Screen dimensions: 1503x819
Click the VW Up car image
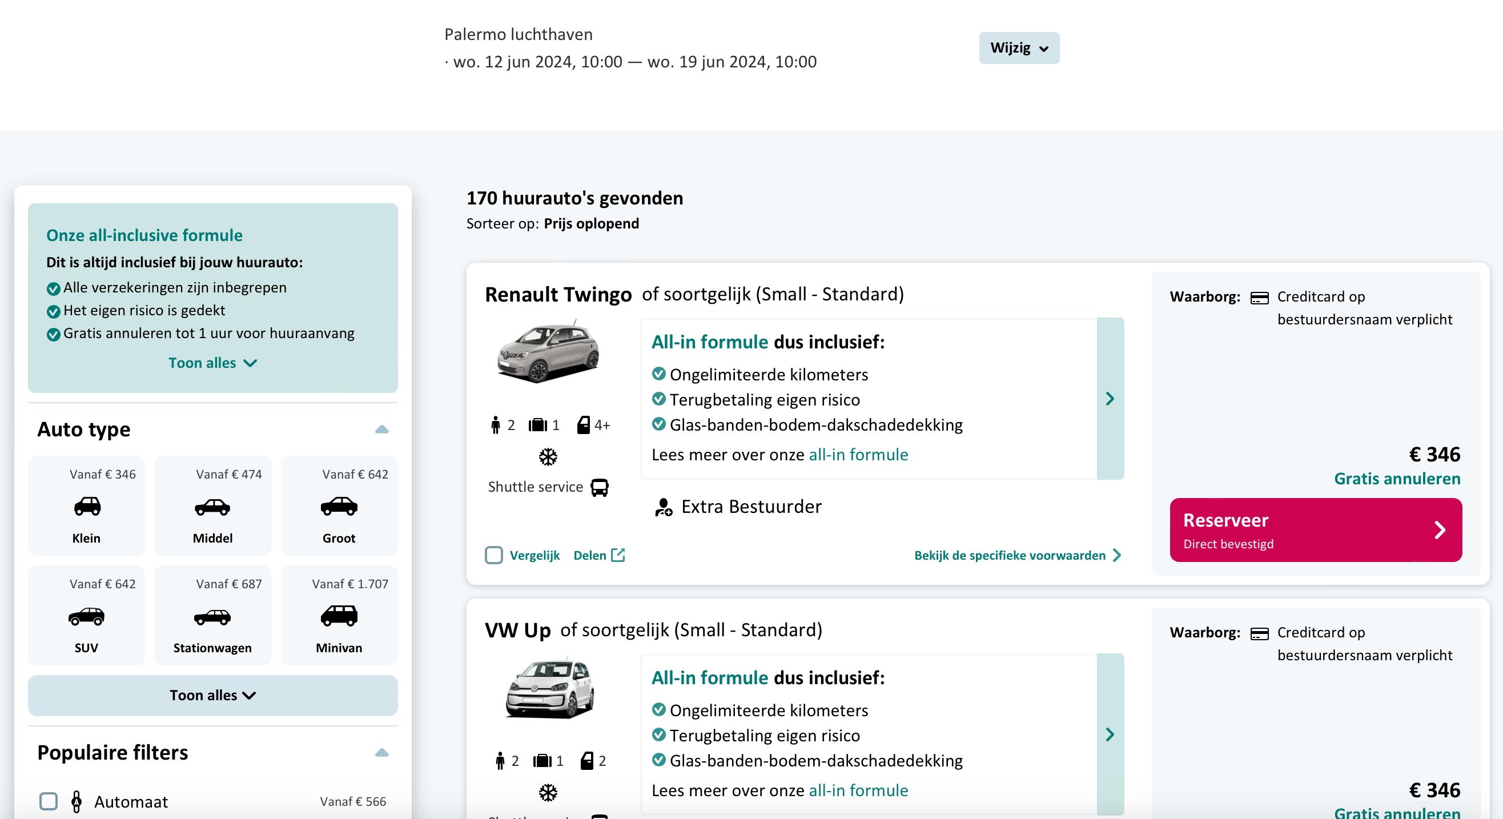[x=549, y=687]
